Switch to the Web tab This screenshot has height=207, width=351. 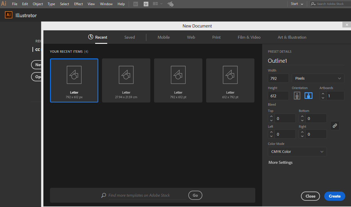(191, 37)
